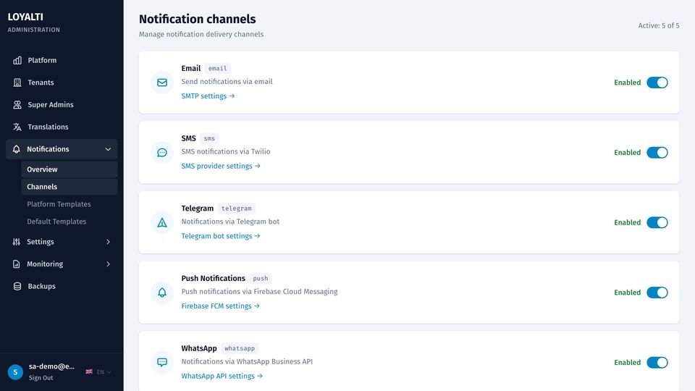Click the sa-demo account email
This screenshot has height=391, width=695.
[51, 366]
